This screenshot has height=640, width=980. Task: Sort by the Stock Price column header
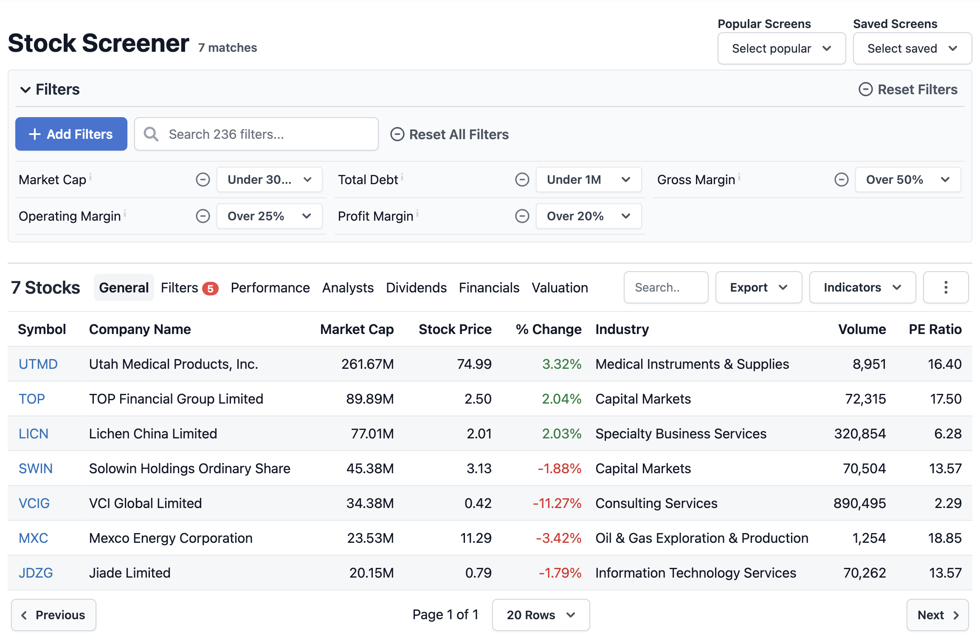pyautogui.click(x=455, y=329)
